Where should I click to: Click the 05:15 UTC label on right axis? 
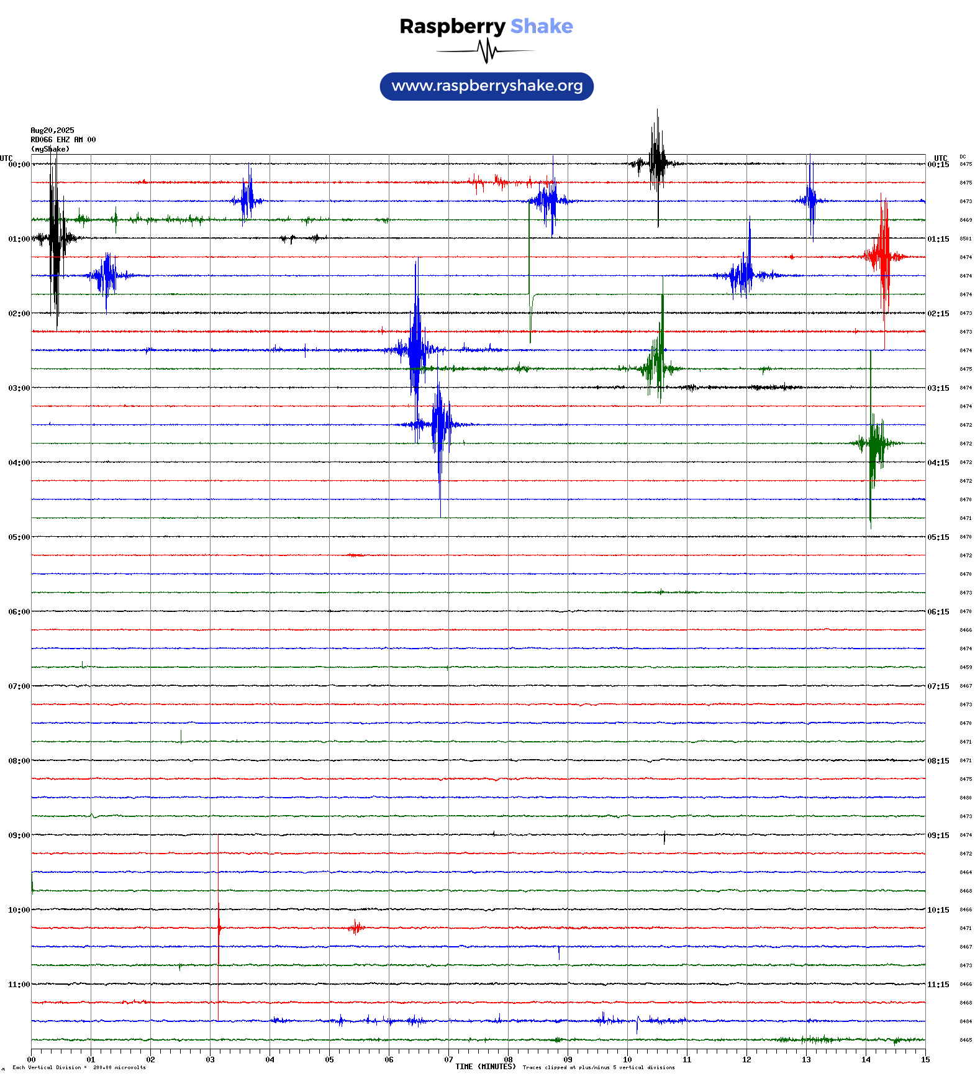[938, 537]
